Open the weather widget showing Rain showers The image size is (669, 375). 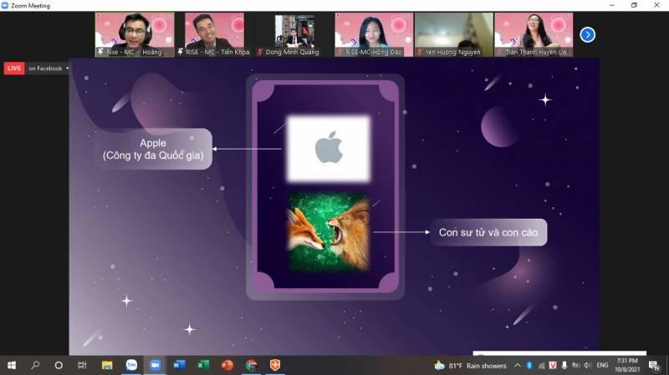pos(471,365)
